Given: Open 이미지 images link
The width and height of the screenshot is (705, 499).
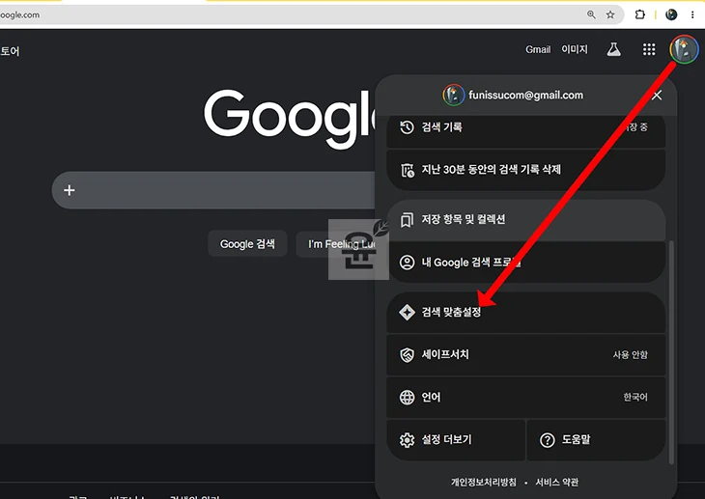Looking at the screenshot, I should 575,49.
